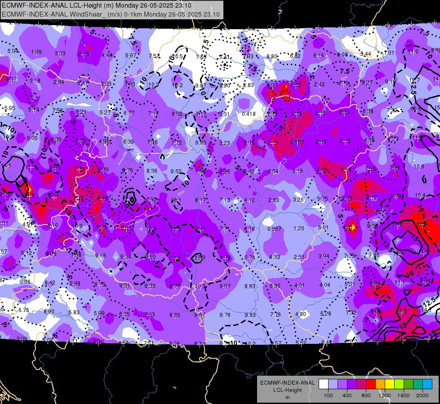
Task: Click the unit 'm' in the legend
Action: click(287, 398)
